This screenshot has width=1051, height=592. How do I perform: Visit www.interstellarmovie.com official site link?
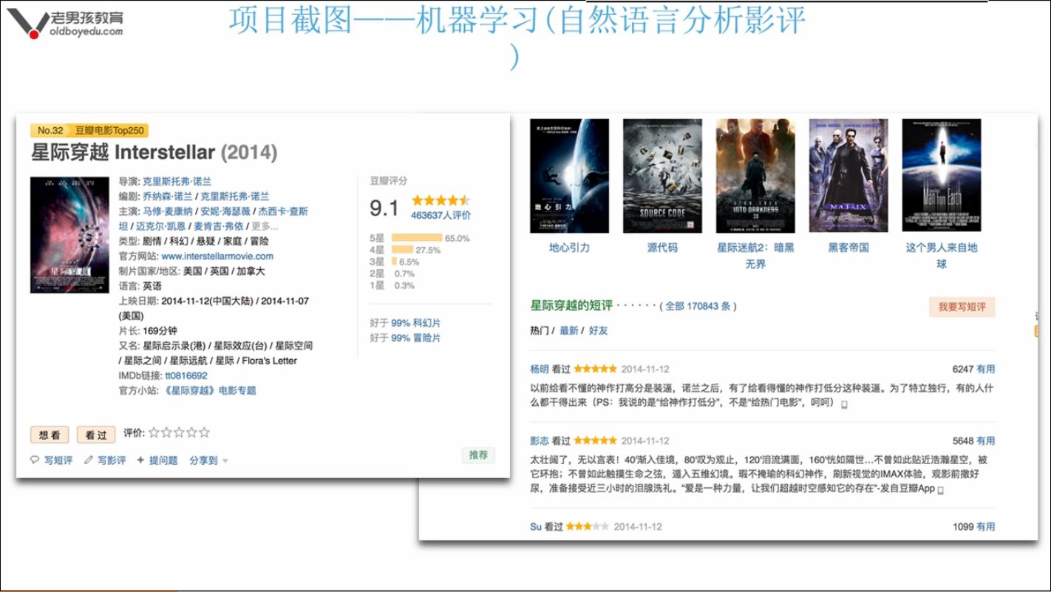pos(217,256)
